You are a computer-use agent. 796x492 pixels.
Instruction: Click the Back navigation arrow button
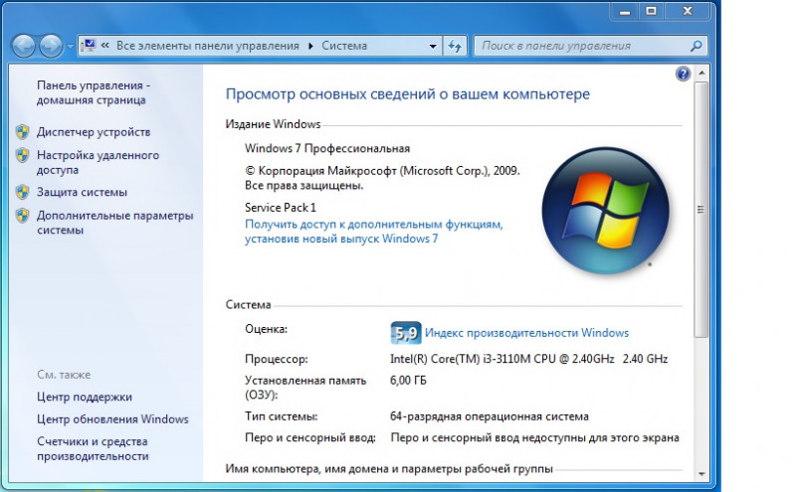point(24,46)
